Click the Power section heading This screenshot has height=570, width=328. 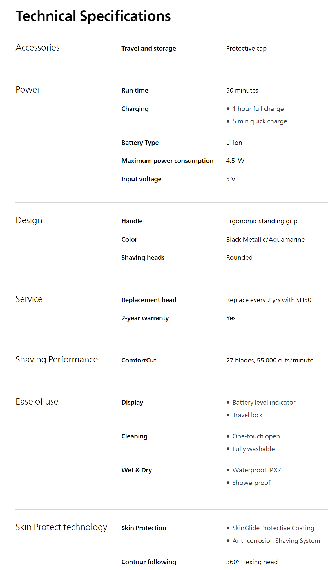click(28, 89)
